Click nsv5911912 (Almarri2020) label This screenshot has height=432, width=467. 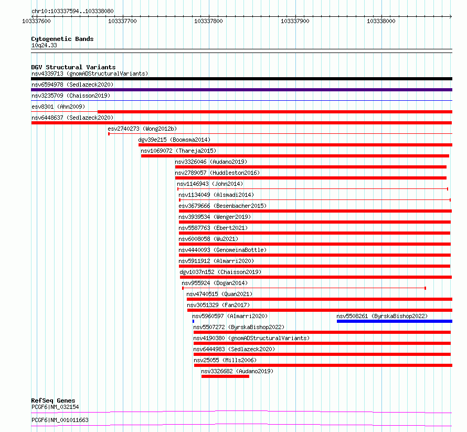point(216,261)
